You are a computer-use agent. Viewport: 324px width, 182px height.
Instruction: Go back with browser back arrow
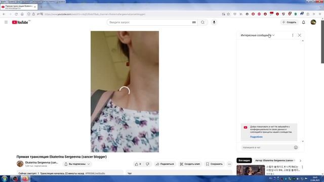coord(4,14)
